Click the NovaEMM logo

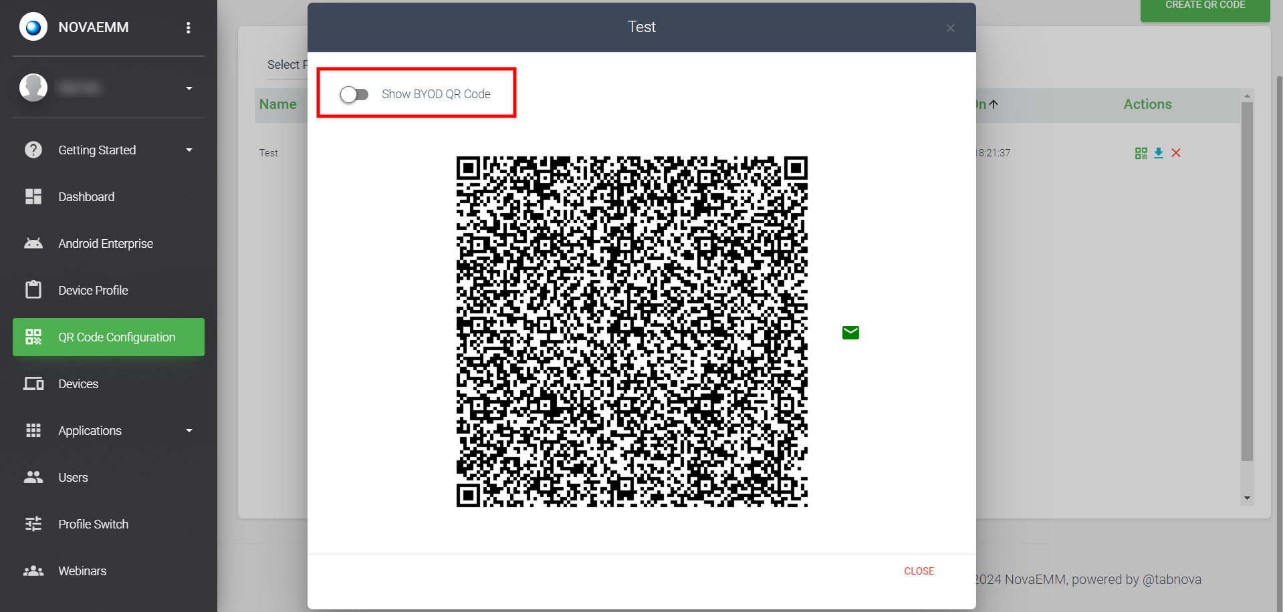33,27
